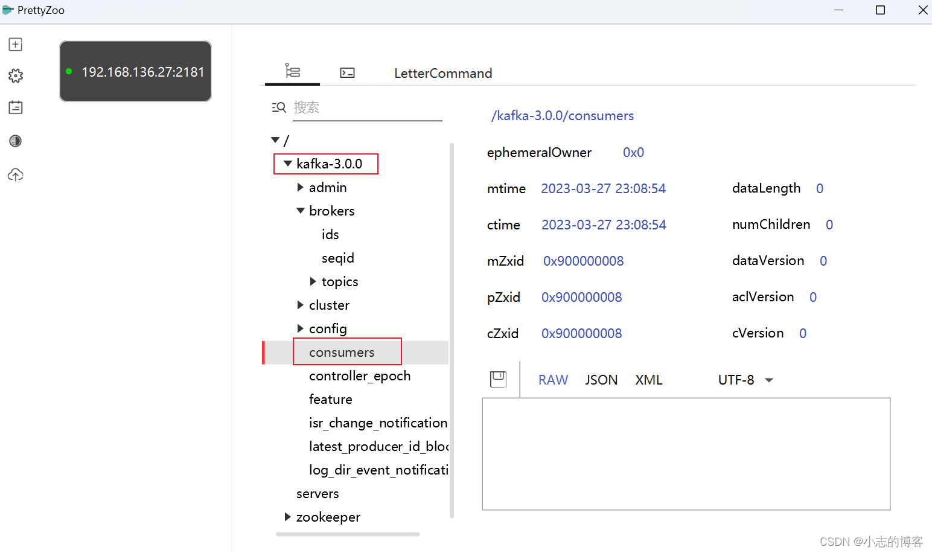Click the cloud upload icon
Screen dimensions: 932x553
pos(16,175)
